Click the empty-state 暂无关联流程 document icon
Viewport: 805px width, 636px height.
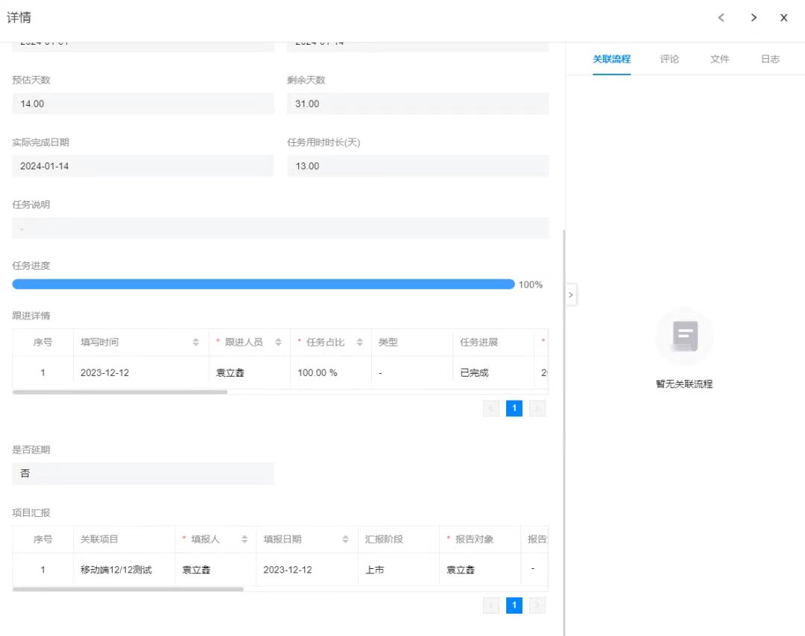(x=684, y=337)
